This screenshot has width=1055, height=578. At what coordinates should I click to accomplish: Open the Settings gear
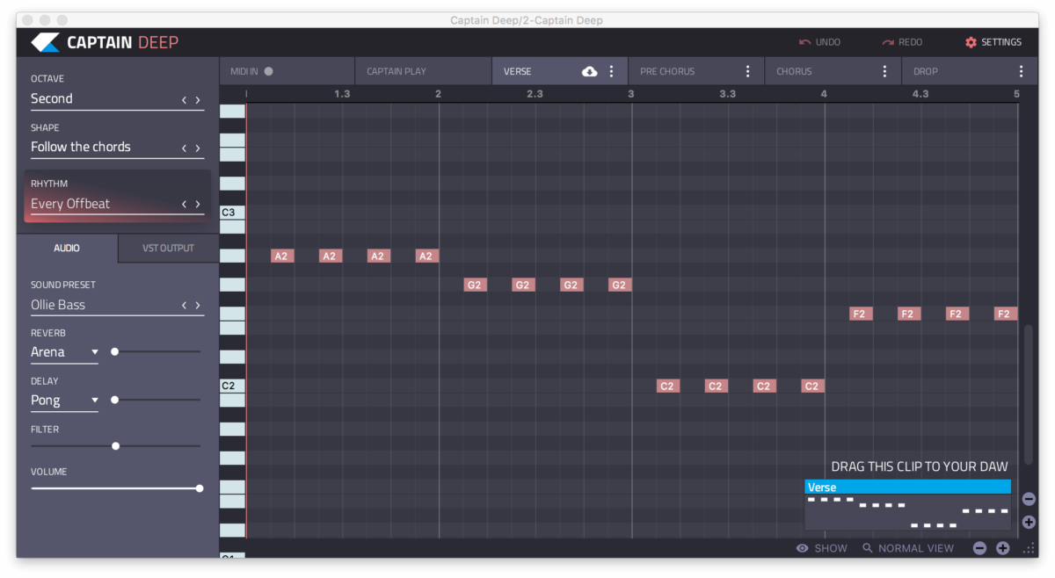pyautogui.click(x=970, y=41)
